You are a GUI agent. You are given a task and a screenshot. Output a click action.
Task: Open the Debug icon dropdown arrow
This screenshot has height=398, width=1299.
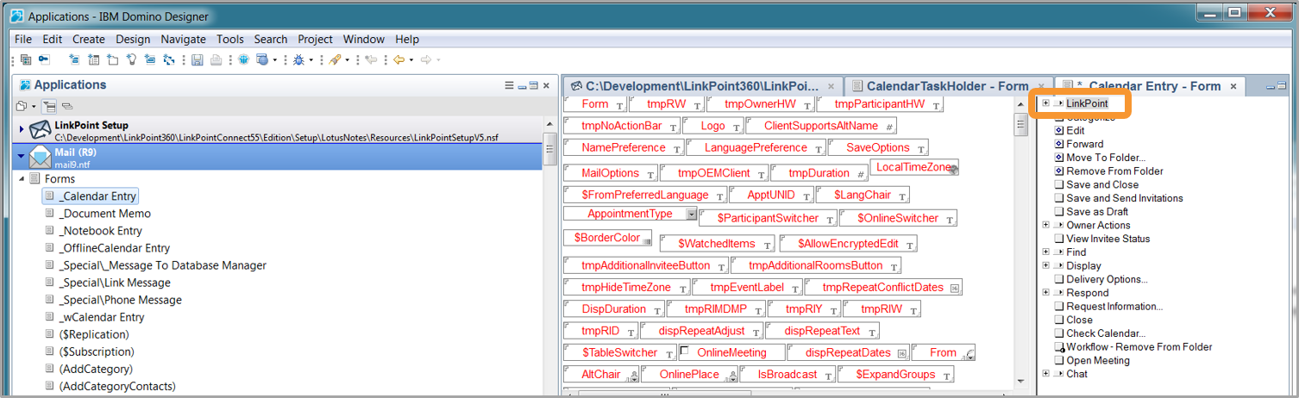pos(311,59)
